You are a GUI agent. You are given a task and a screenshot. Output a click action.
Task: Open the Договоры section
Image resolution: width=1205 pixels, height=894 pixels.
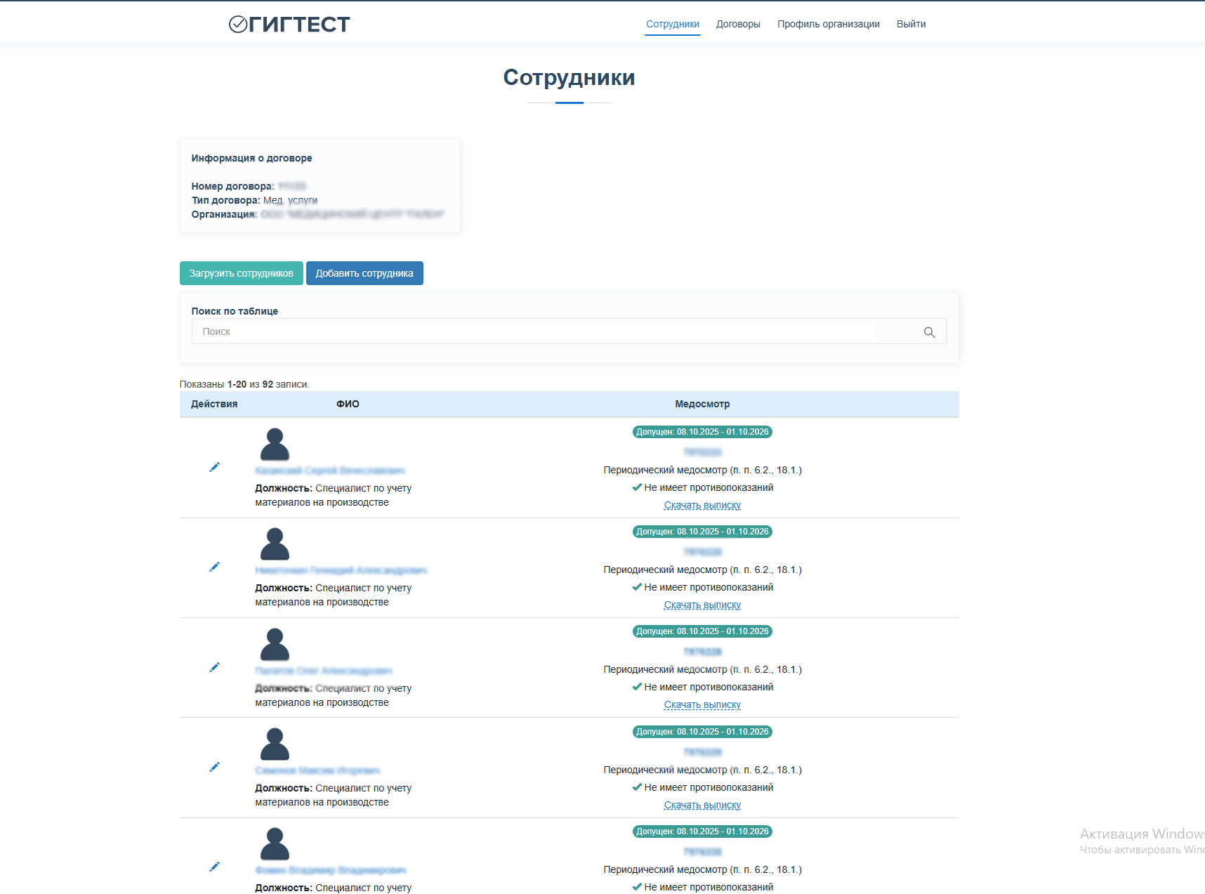click(738, 23)
